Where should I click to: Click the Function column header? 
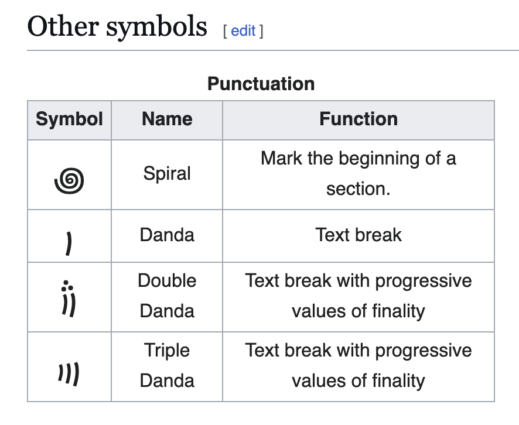tap(358, 120)
